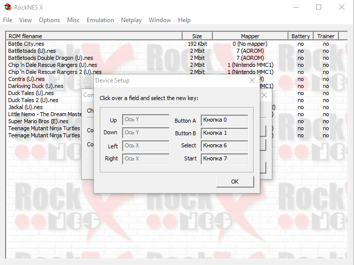Open the Help menu
The image size is (354, 265).
pyautogui.click(x=184, y=20)
